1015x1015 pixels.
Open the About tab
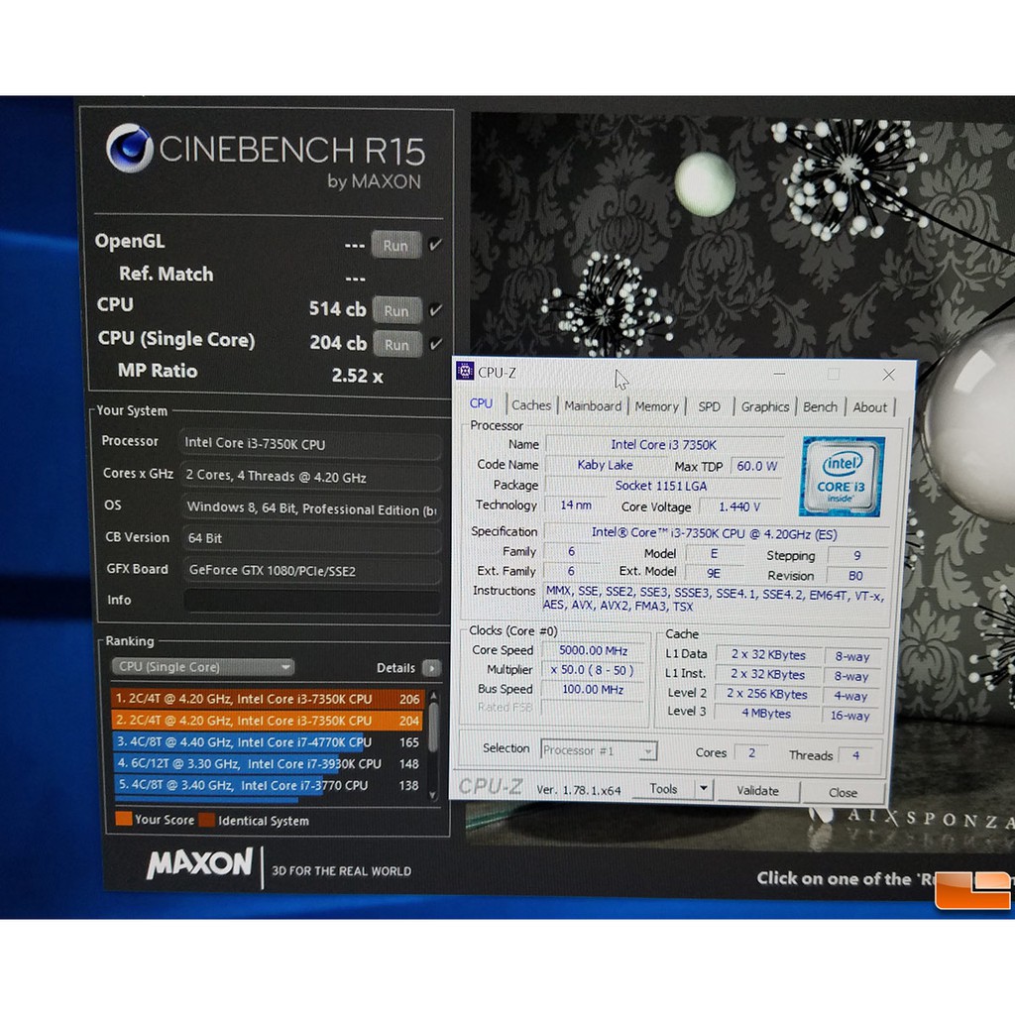pyautogui.click(x=869, y=407)
